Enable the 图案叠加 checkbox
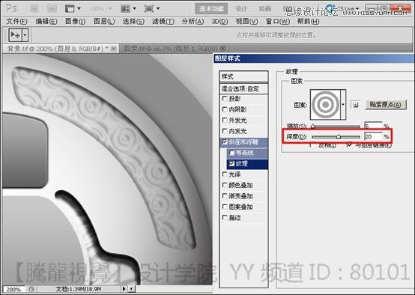The height and width of the screenshot is (295, 415). (x=225, y=207)
